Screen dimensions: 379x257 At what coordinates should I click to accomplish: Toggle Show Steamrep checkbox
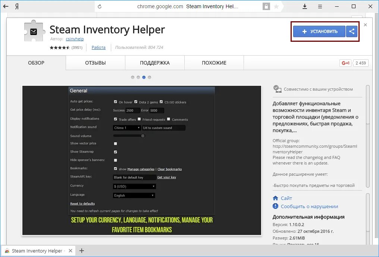(116, 152)
